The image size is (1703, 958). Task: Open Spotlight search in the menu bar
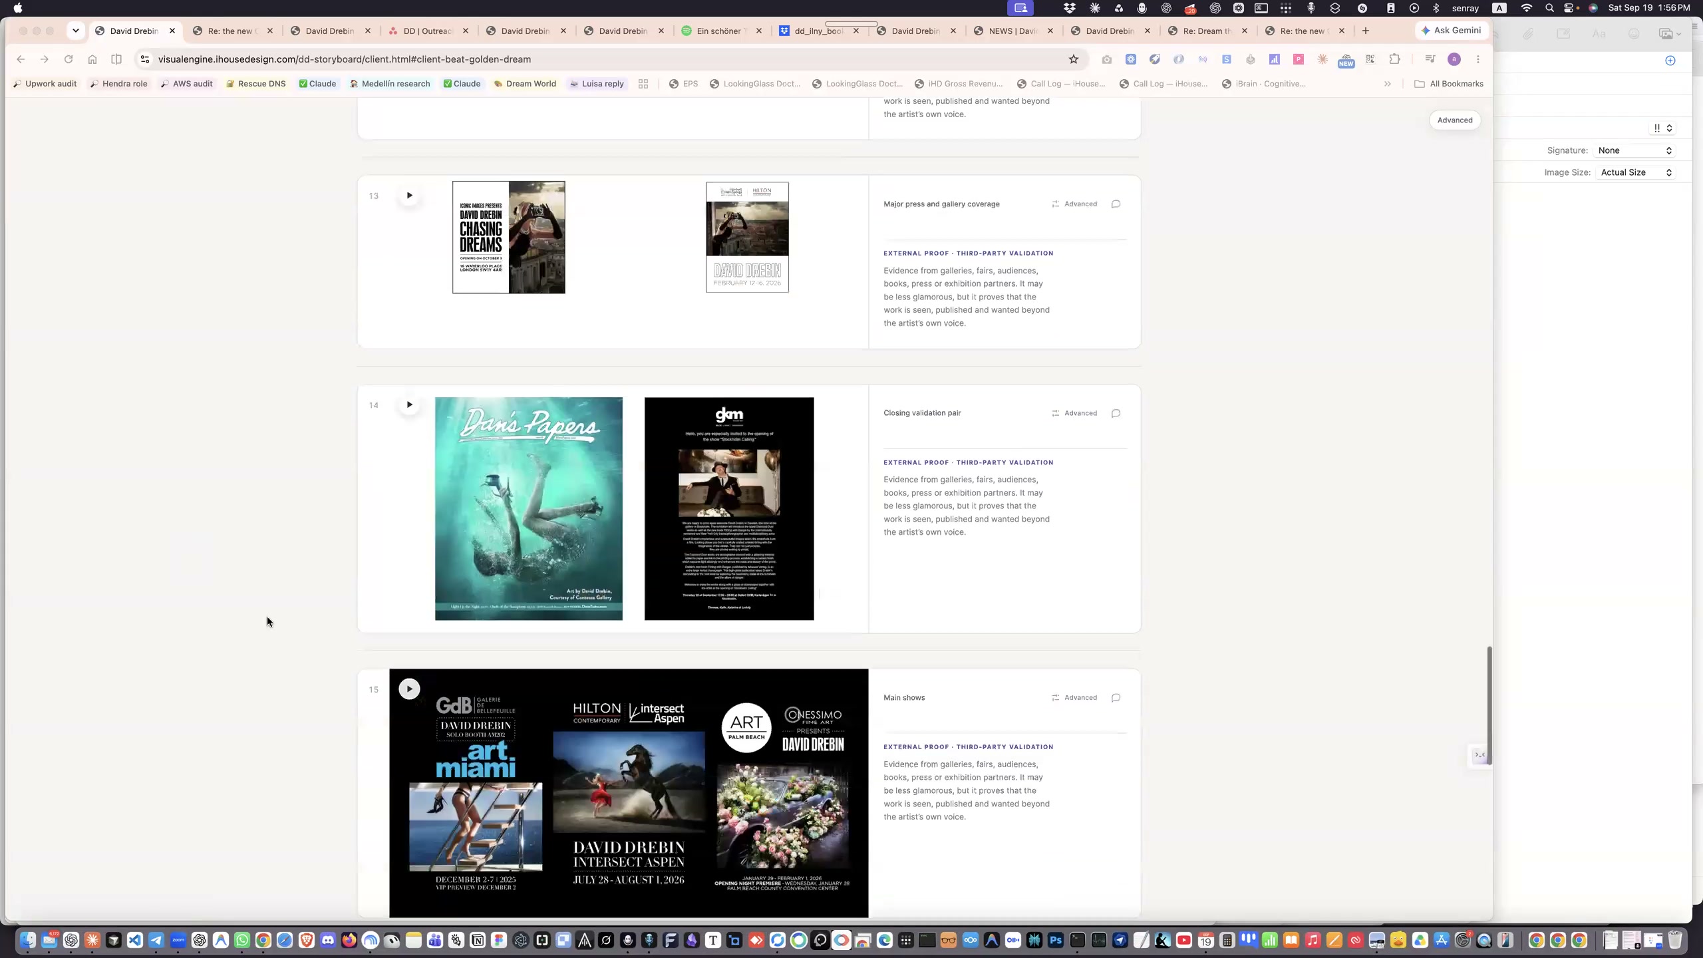coord(1549,8)
